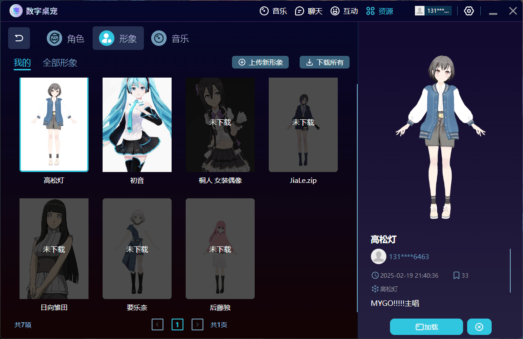This screenshot has width=523, height=339.
Task: Switch to the 音乐 resource tab
Action: coord(170,39)
